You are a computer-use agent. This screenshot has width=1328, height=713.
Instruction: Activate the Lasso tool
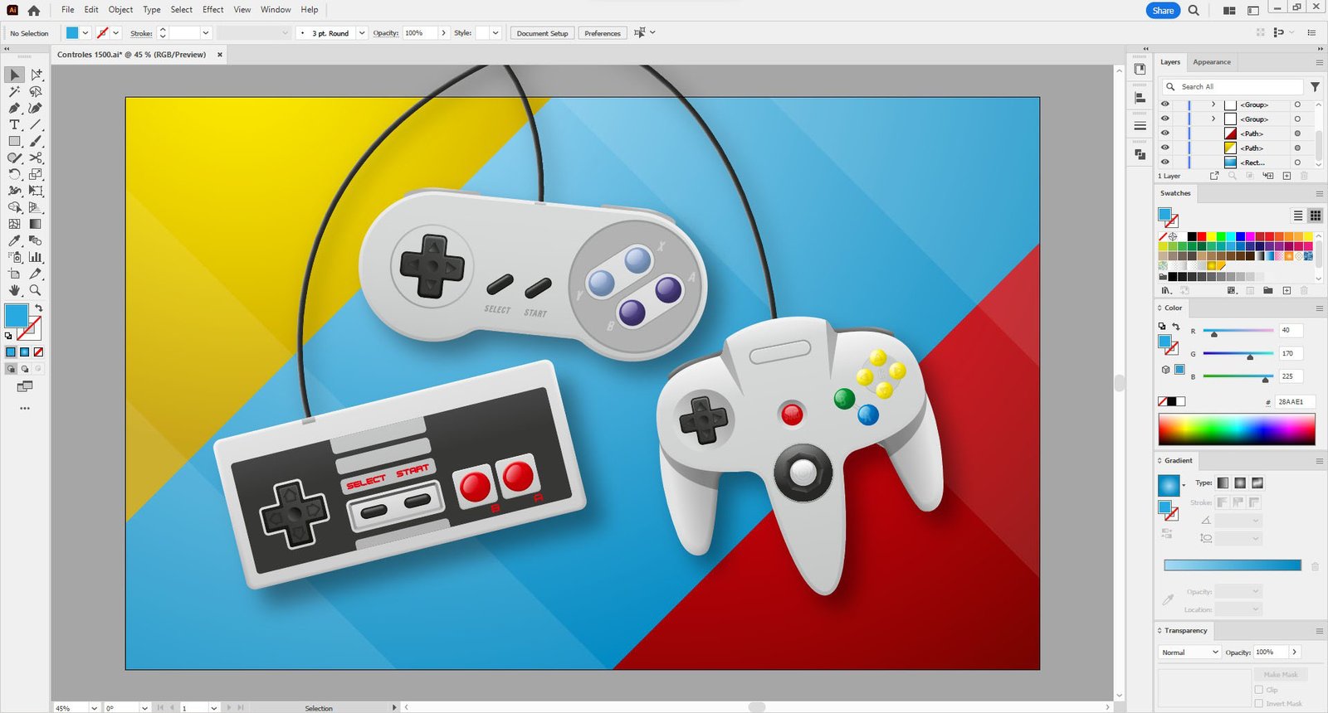pyautogui.click(x=36, y=91)
